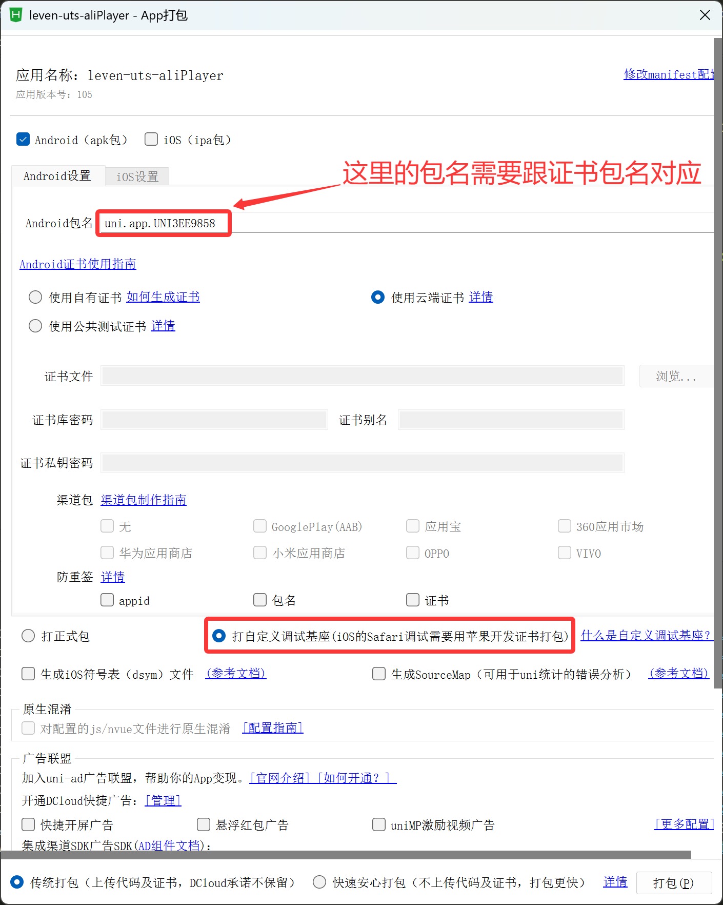The height and width of the screenshot is (905, 723).
Task: Click the vertical scrollbar thumb
Action: 718,363
